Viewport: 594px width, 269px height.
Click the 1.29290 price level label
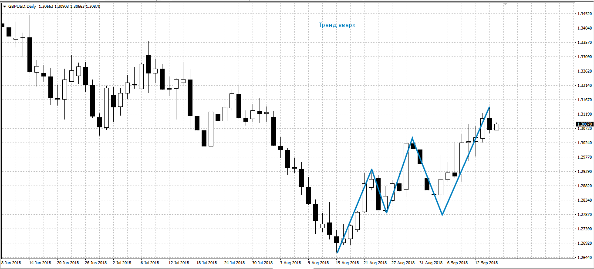coord(584,172)
